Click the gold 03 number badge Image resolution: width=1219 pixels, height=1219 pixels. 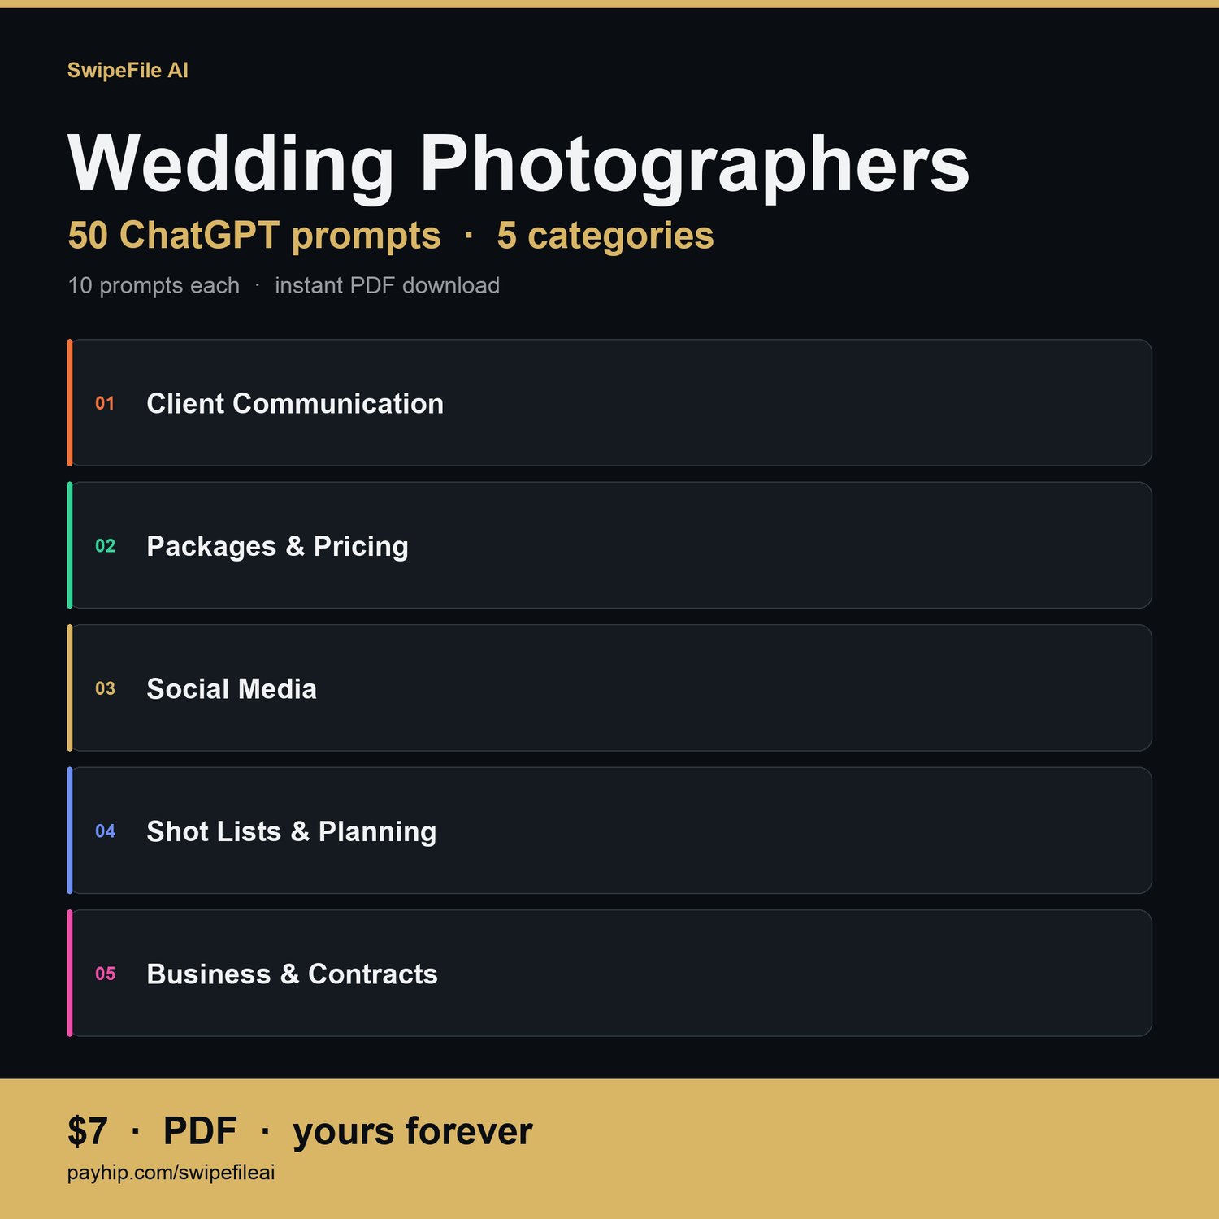105,689
